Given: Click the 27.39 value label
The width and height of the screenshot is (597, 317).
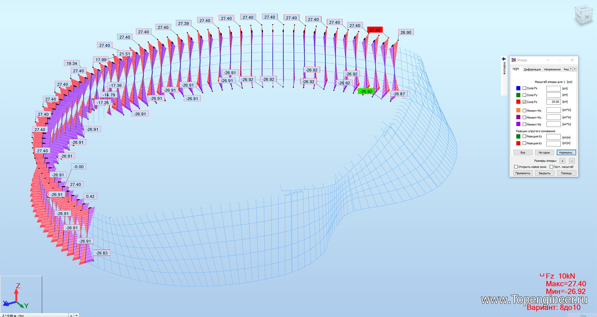Looking at the screenshot, I should coord(184,23).
